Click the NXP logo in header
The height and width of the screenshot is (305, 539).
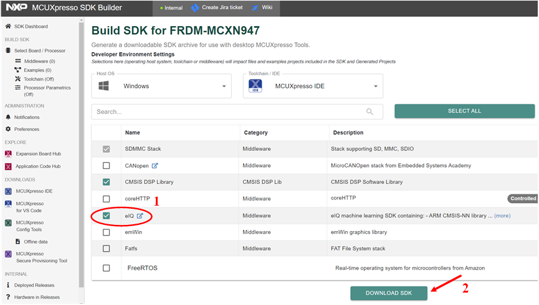[16, 7]
